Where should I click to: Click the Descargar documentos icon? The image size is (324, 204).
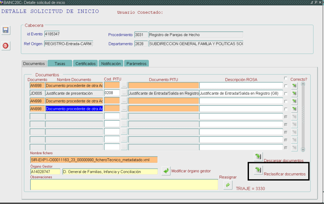coord(258,156)
